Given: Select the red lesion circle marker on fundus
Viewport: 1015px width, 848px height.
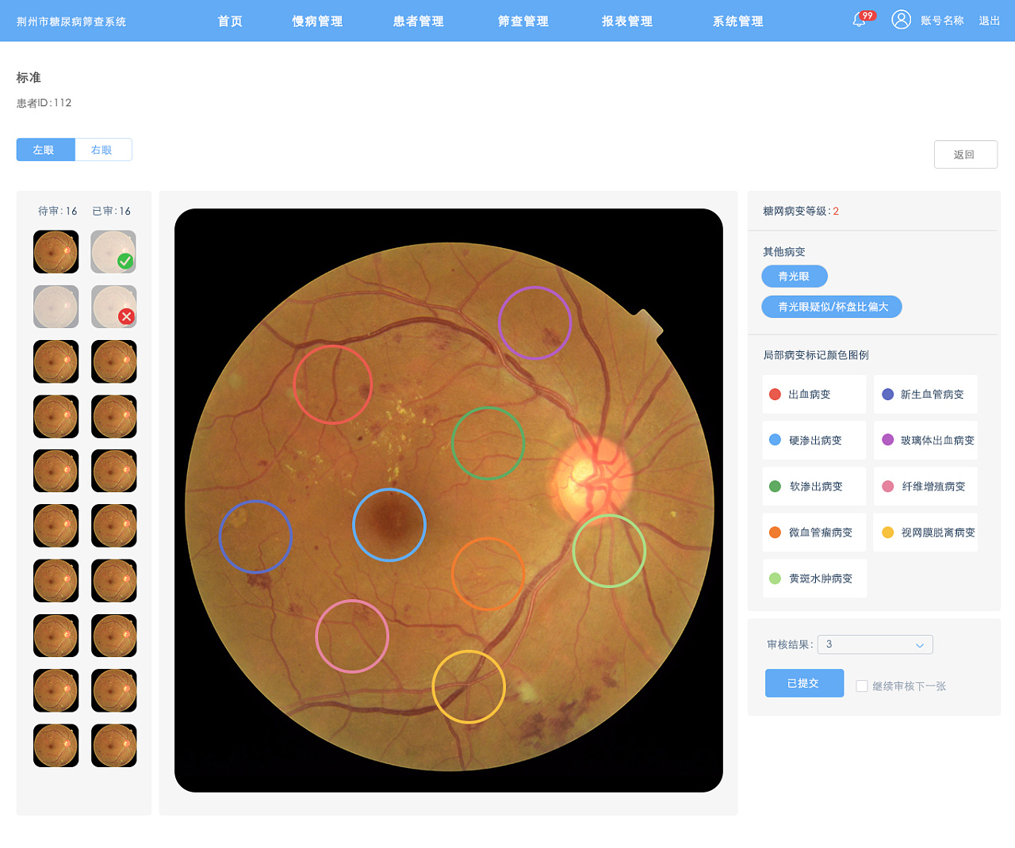Looking at the screenshot, I should pos(333,384).
